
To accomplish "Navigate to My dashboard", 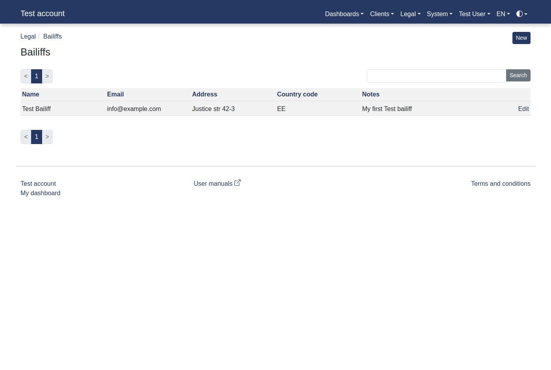I will tap(40, 193).
